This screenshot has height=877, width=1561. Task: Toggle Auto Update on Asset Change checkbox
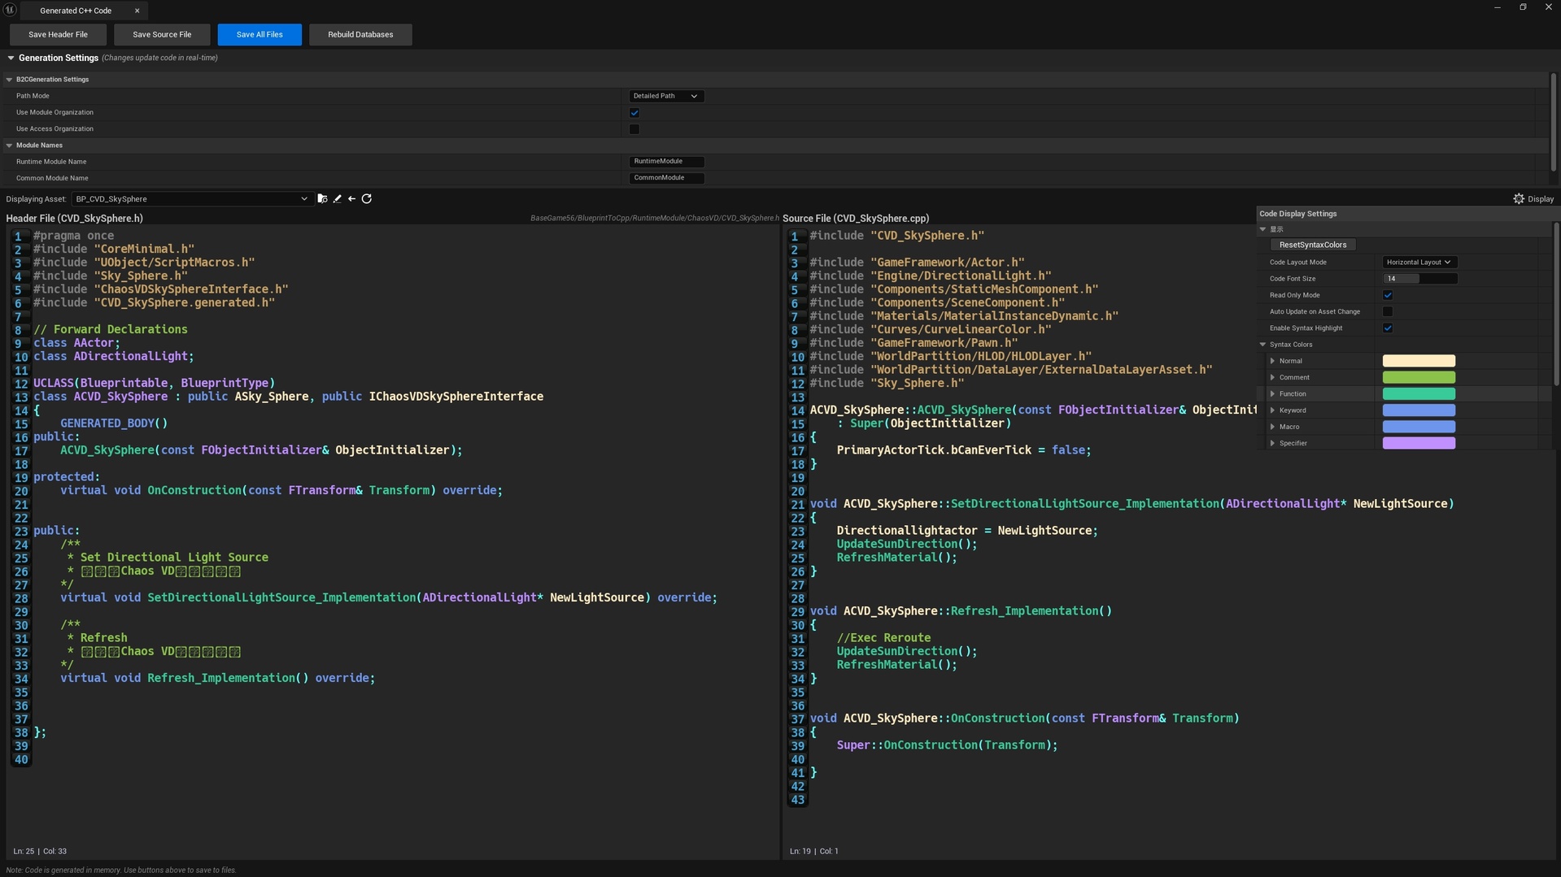pyautogui.click(x=1388, y=311)
